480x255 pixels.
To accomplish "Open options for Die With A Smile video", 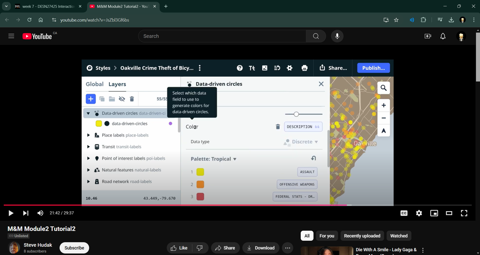I will [x=423, y=250].
